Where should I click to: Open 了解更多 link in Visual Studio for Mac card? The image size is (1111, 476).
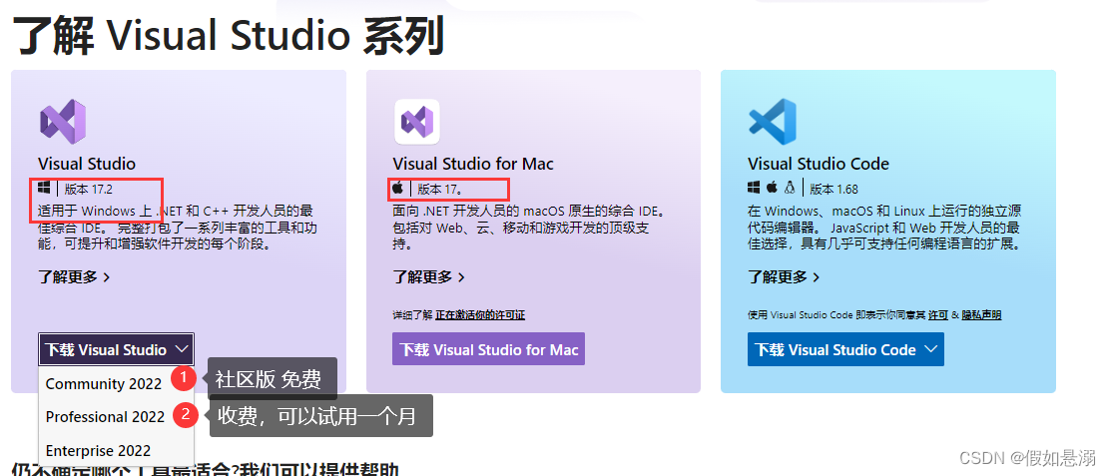(428, 277)
